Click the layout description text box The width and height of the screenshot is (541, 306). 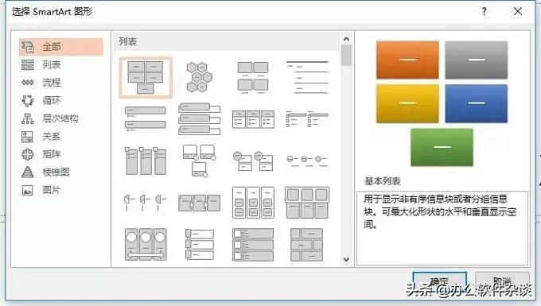(442, 228)
